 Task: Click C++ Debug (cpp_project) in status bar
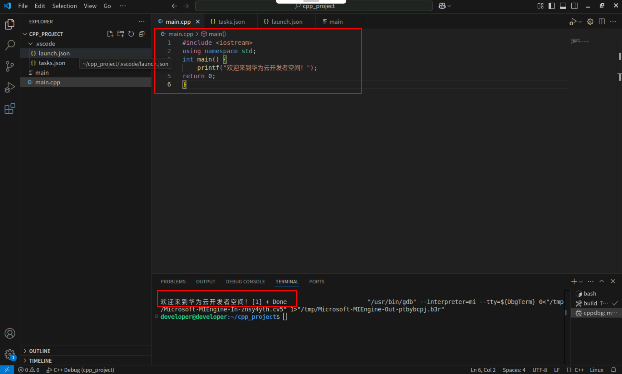tap(80, 370)
